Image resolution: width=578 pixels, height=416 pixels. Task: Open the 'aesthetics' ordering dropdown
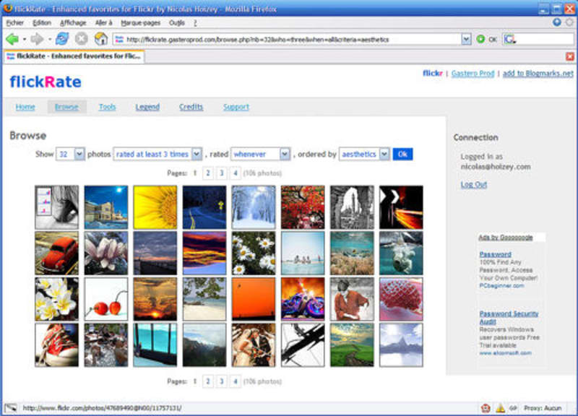pos(364,154)
